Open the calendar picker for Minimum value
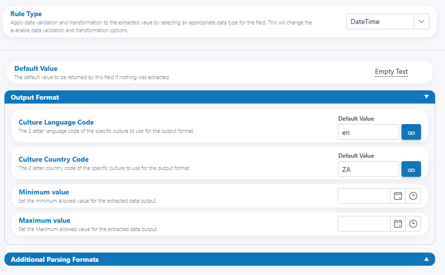This screenshot has width=445, height=275. (x=398, y=196)
